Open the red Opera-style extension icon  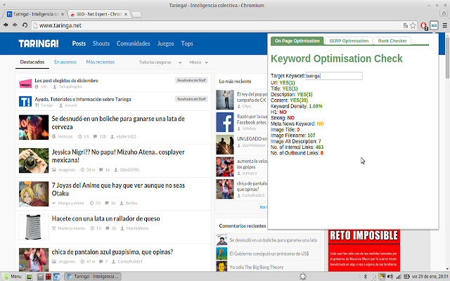click(424, 26)
